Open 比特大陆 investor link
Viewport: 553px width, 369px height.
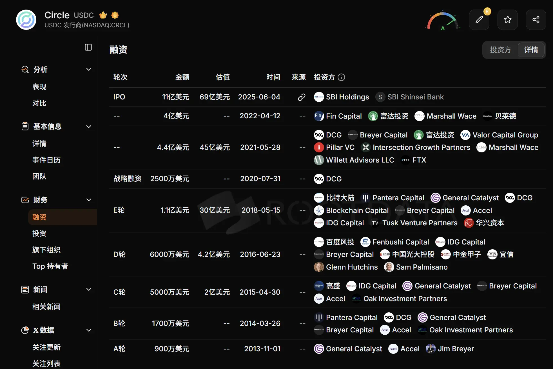(334, 198)
